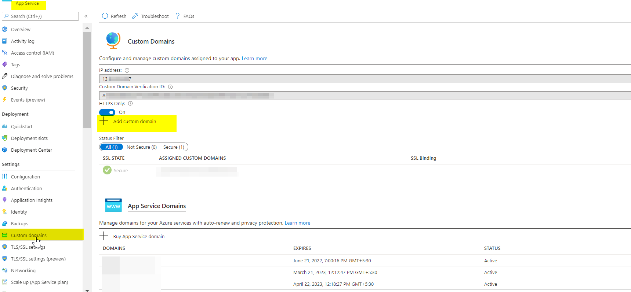Click Add custom domain button
Image resolution: width=631 pixels, height=292 pixels.
click(x=128, y=121)
